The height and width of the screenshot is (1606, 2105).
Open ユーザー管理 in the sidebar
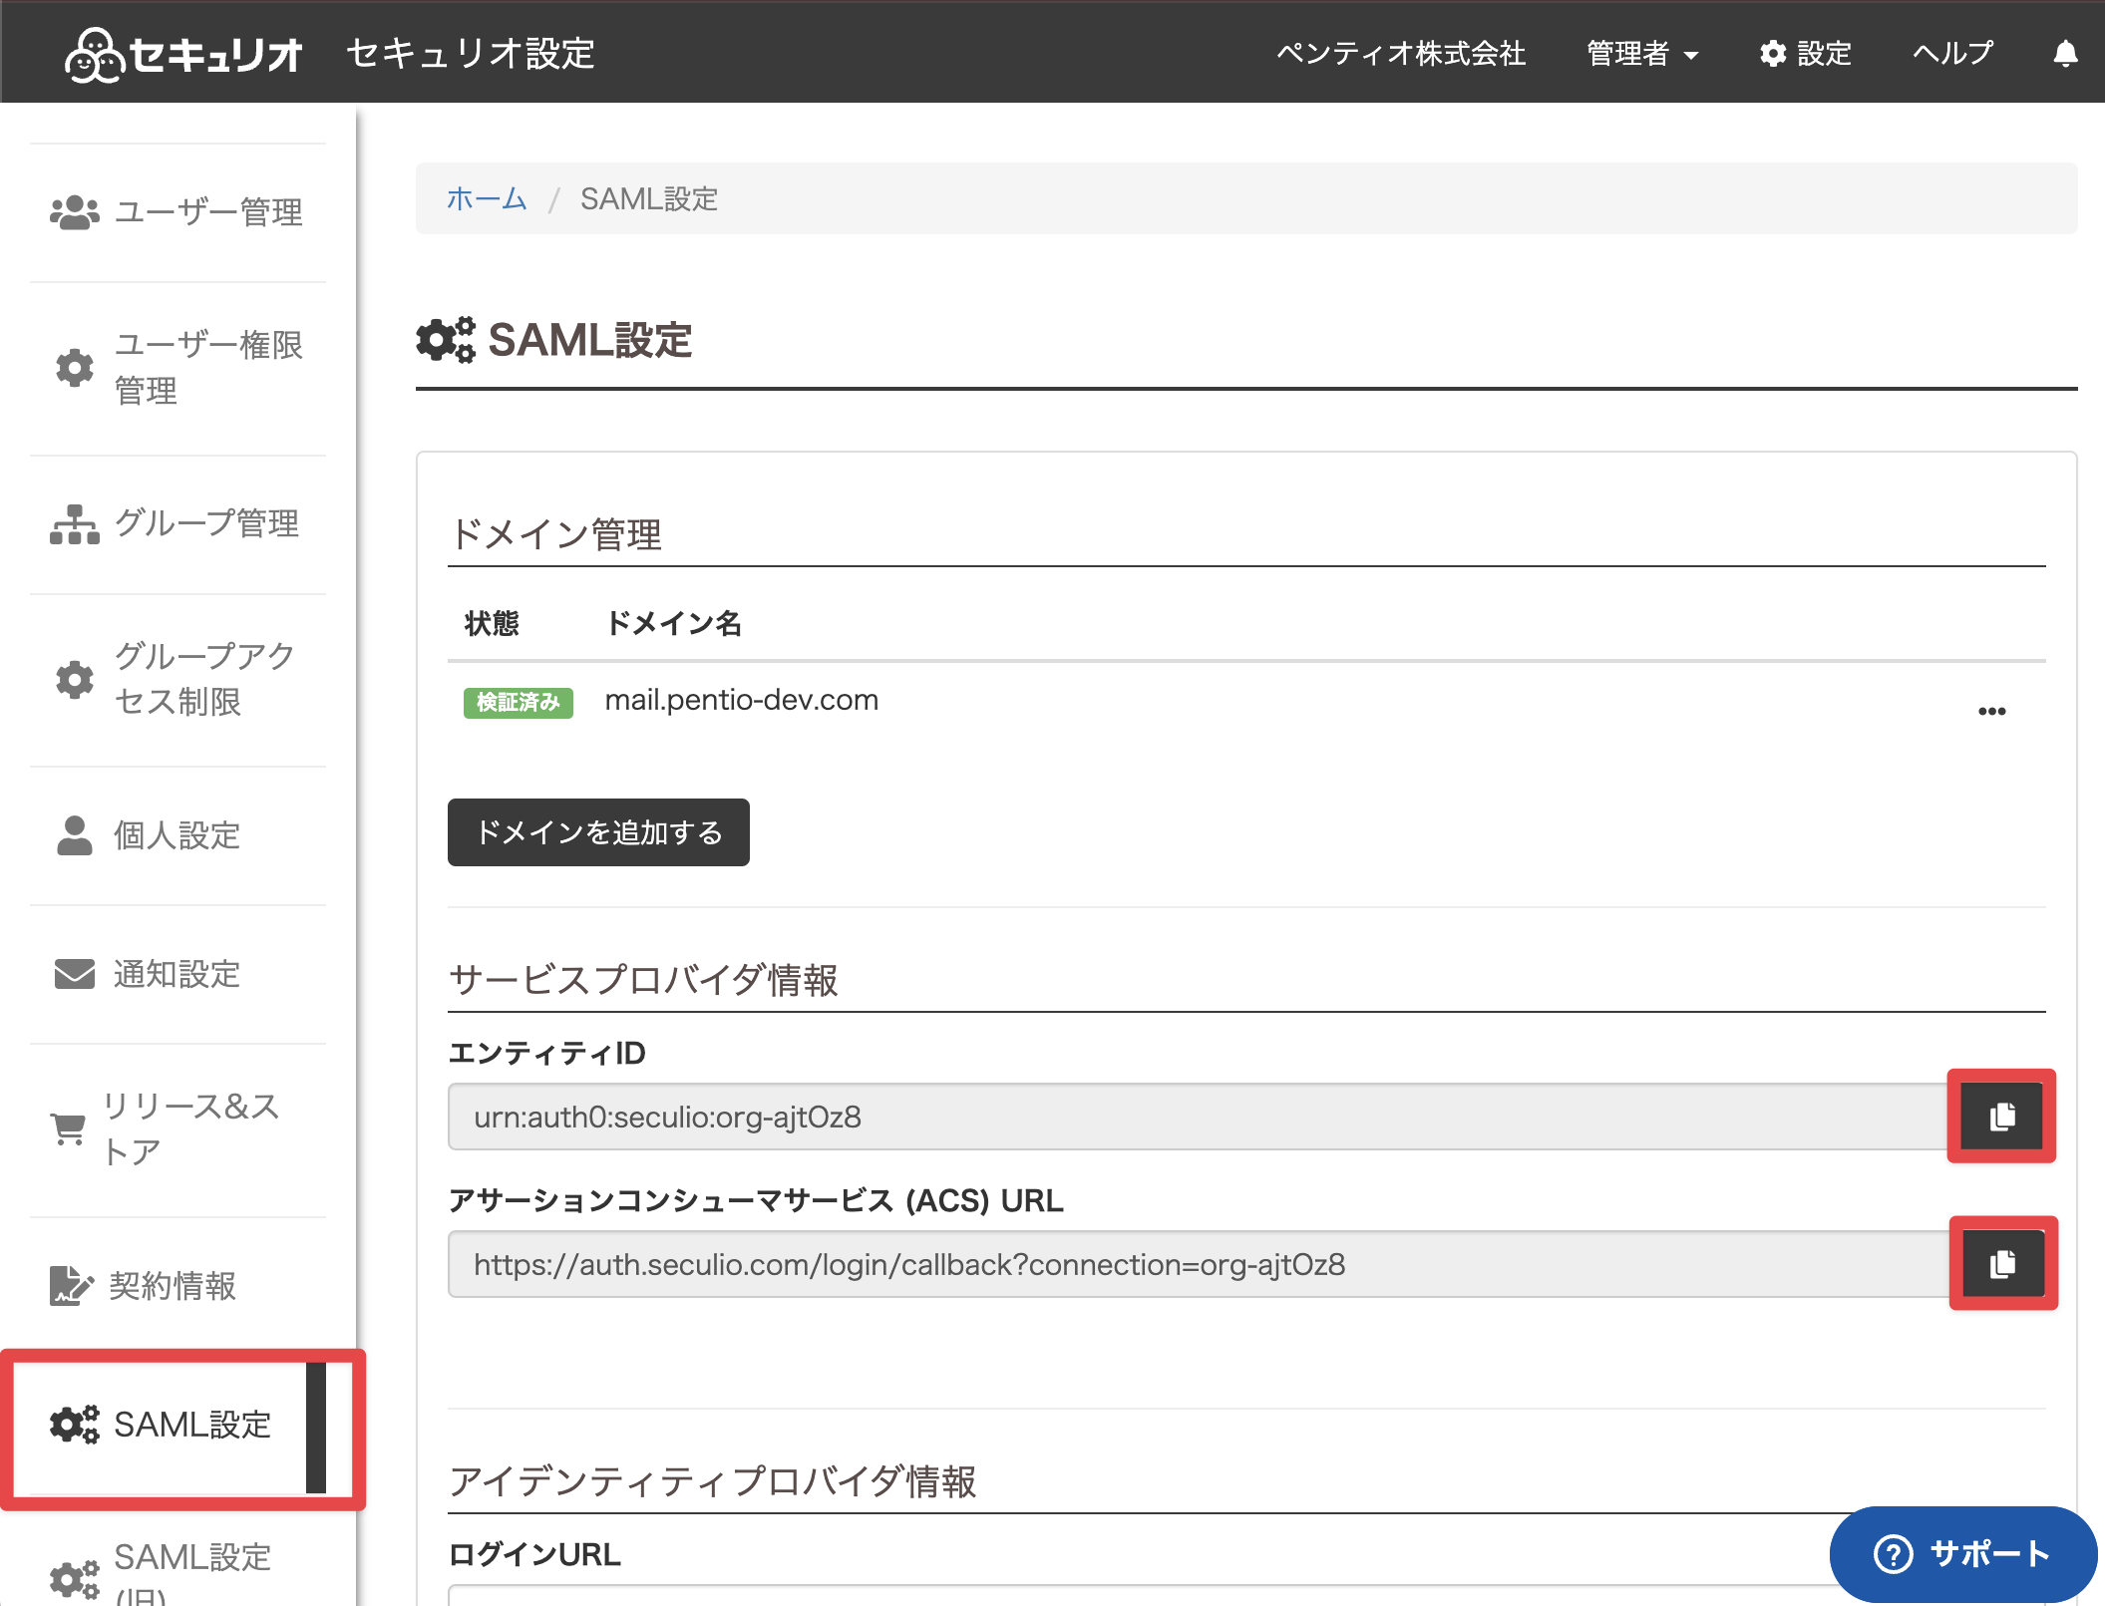(178, 212)
